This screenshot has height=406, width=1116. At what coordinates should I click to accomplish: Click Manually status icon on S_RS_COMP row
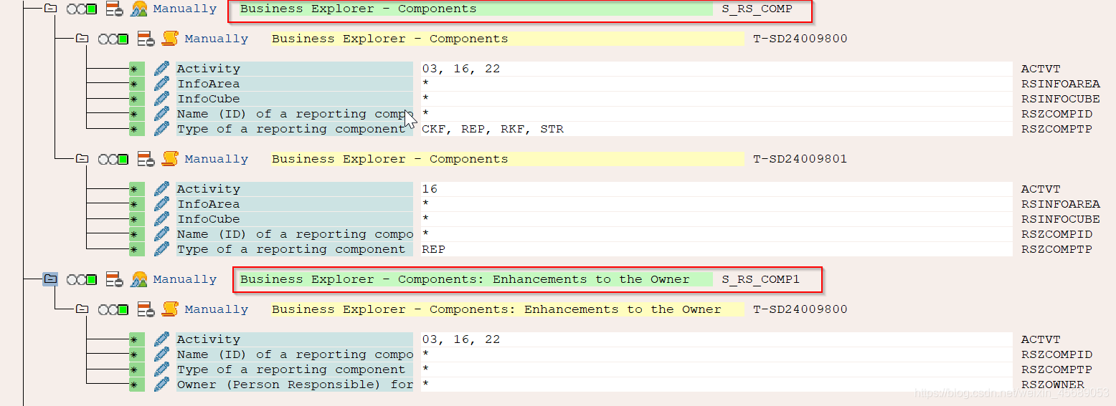click(139, 9)
